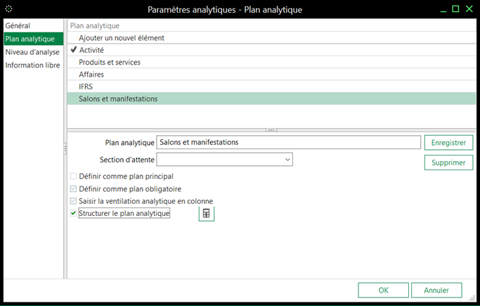Minimize the Paramètres analytiques window

pos(440,9)
